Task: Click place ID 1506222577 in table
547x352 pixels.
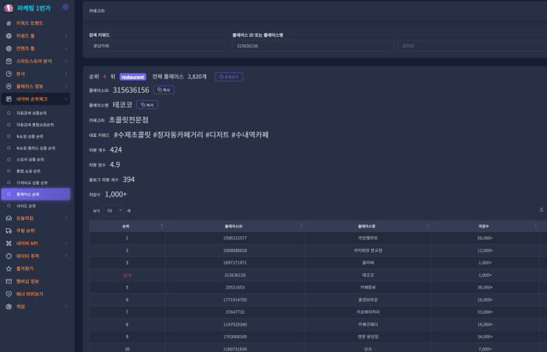Action: pos(235,238)
